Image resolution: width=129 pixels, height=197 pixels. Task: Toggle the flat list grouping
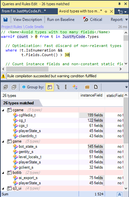point(66,87)
